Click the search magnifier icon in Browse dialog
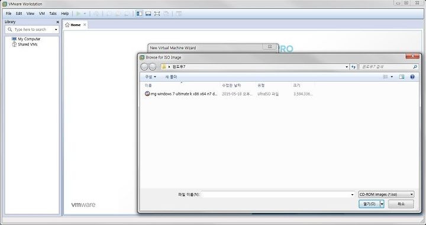This screenshot has width=426, height=225. (x=415, y=67)
